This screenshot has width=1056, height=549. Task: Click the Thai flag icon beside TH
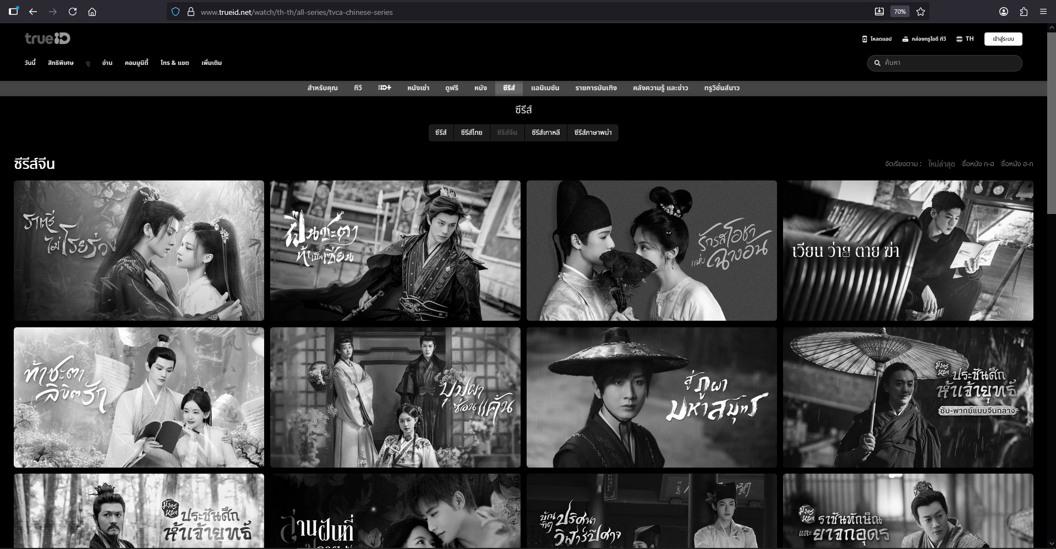click(x=959, y=39)
